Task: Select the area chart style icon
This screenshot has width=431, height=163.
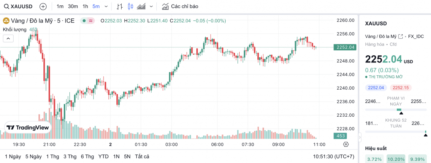Action: [x=141, y=6]
